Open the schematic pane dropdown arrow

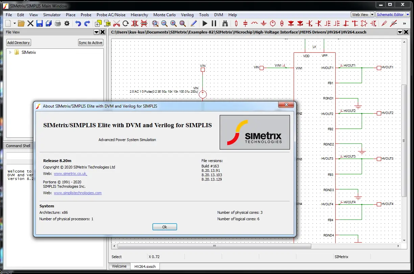click(x=400, y=32)
